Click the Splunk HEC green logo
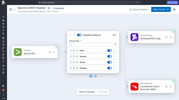This screenshot has height=100, width=179. [x=18, y=52]
